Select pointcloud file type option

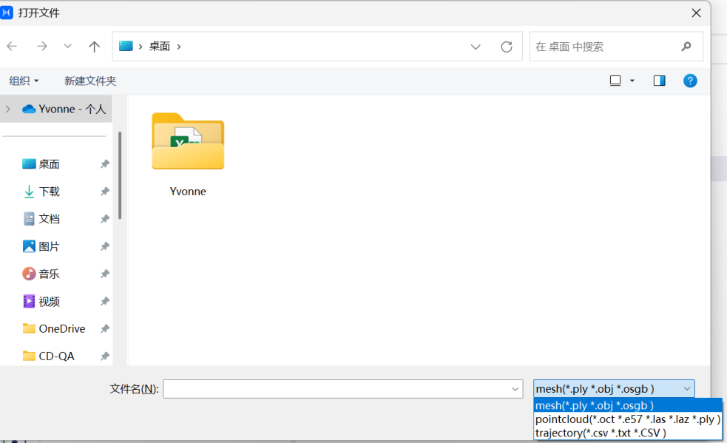[x=628, y=419]
